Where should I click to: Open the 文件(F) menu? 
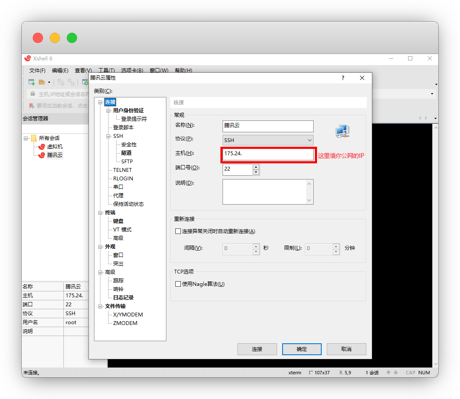pos(37,71)
